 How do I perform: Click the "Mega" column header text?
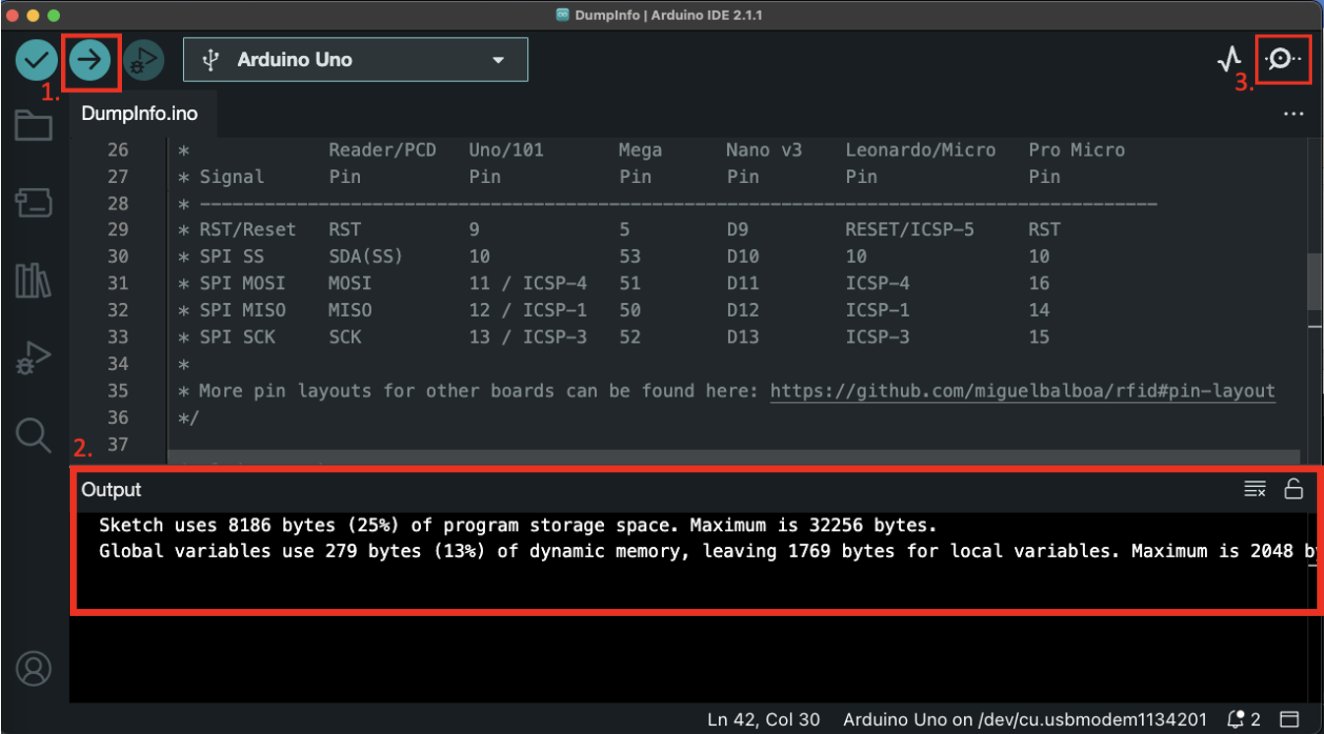point(640,150)
